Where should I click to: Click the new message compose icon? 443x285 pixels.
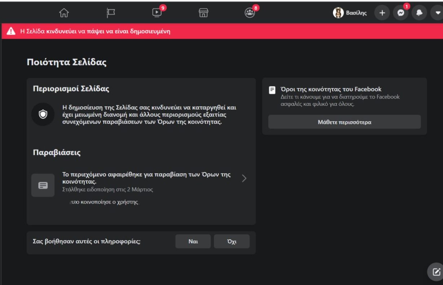coord(436,272)
